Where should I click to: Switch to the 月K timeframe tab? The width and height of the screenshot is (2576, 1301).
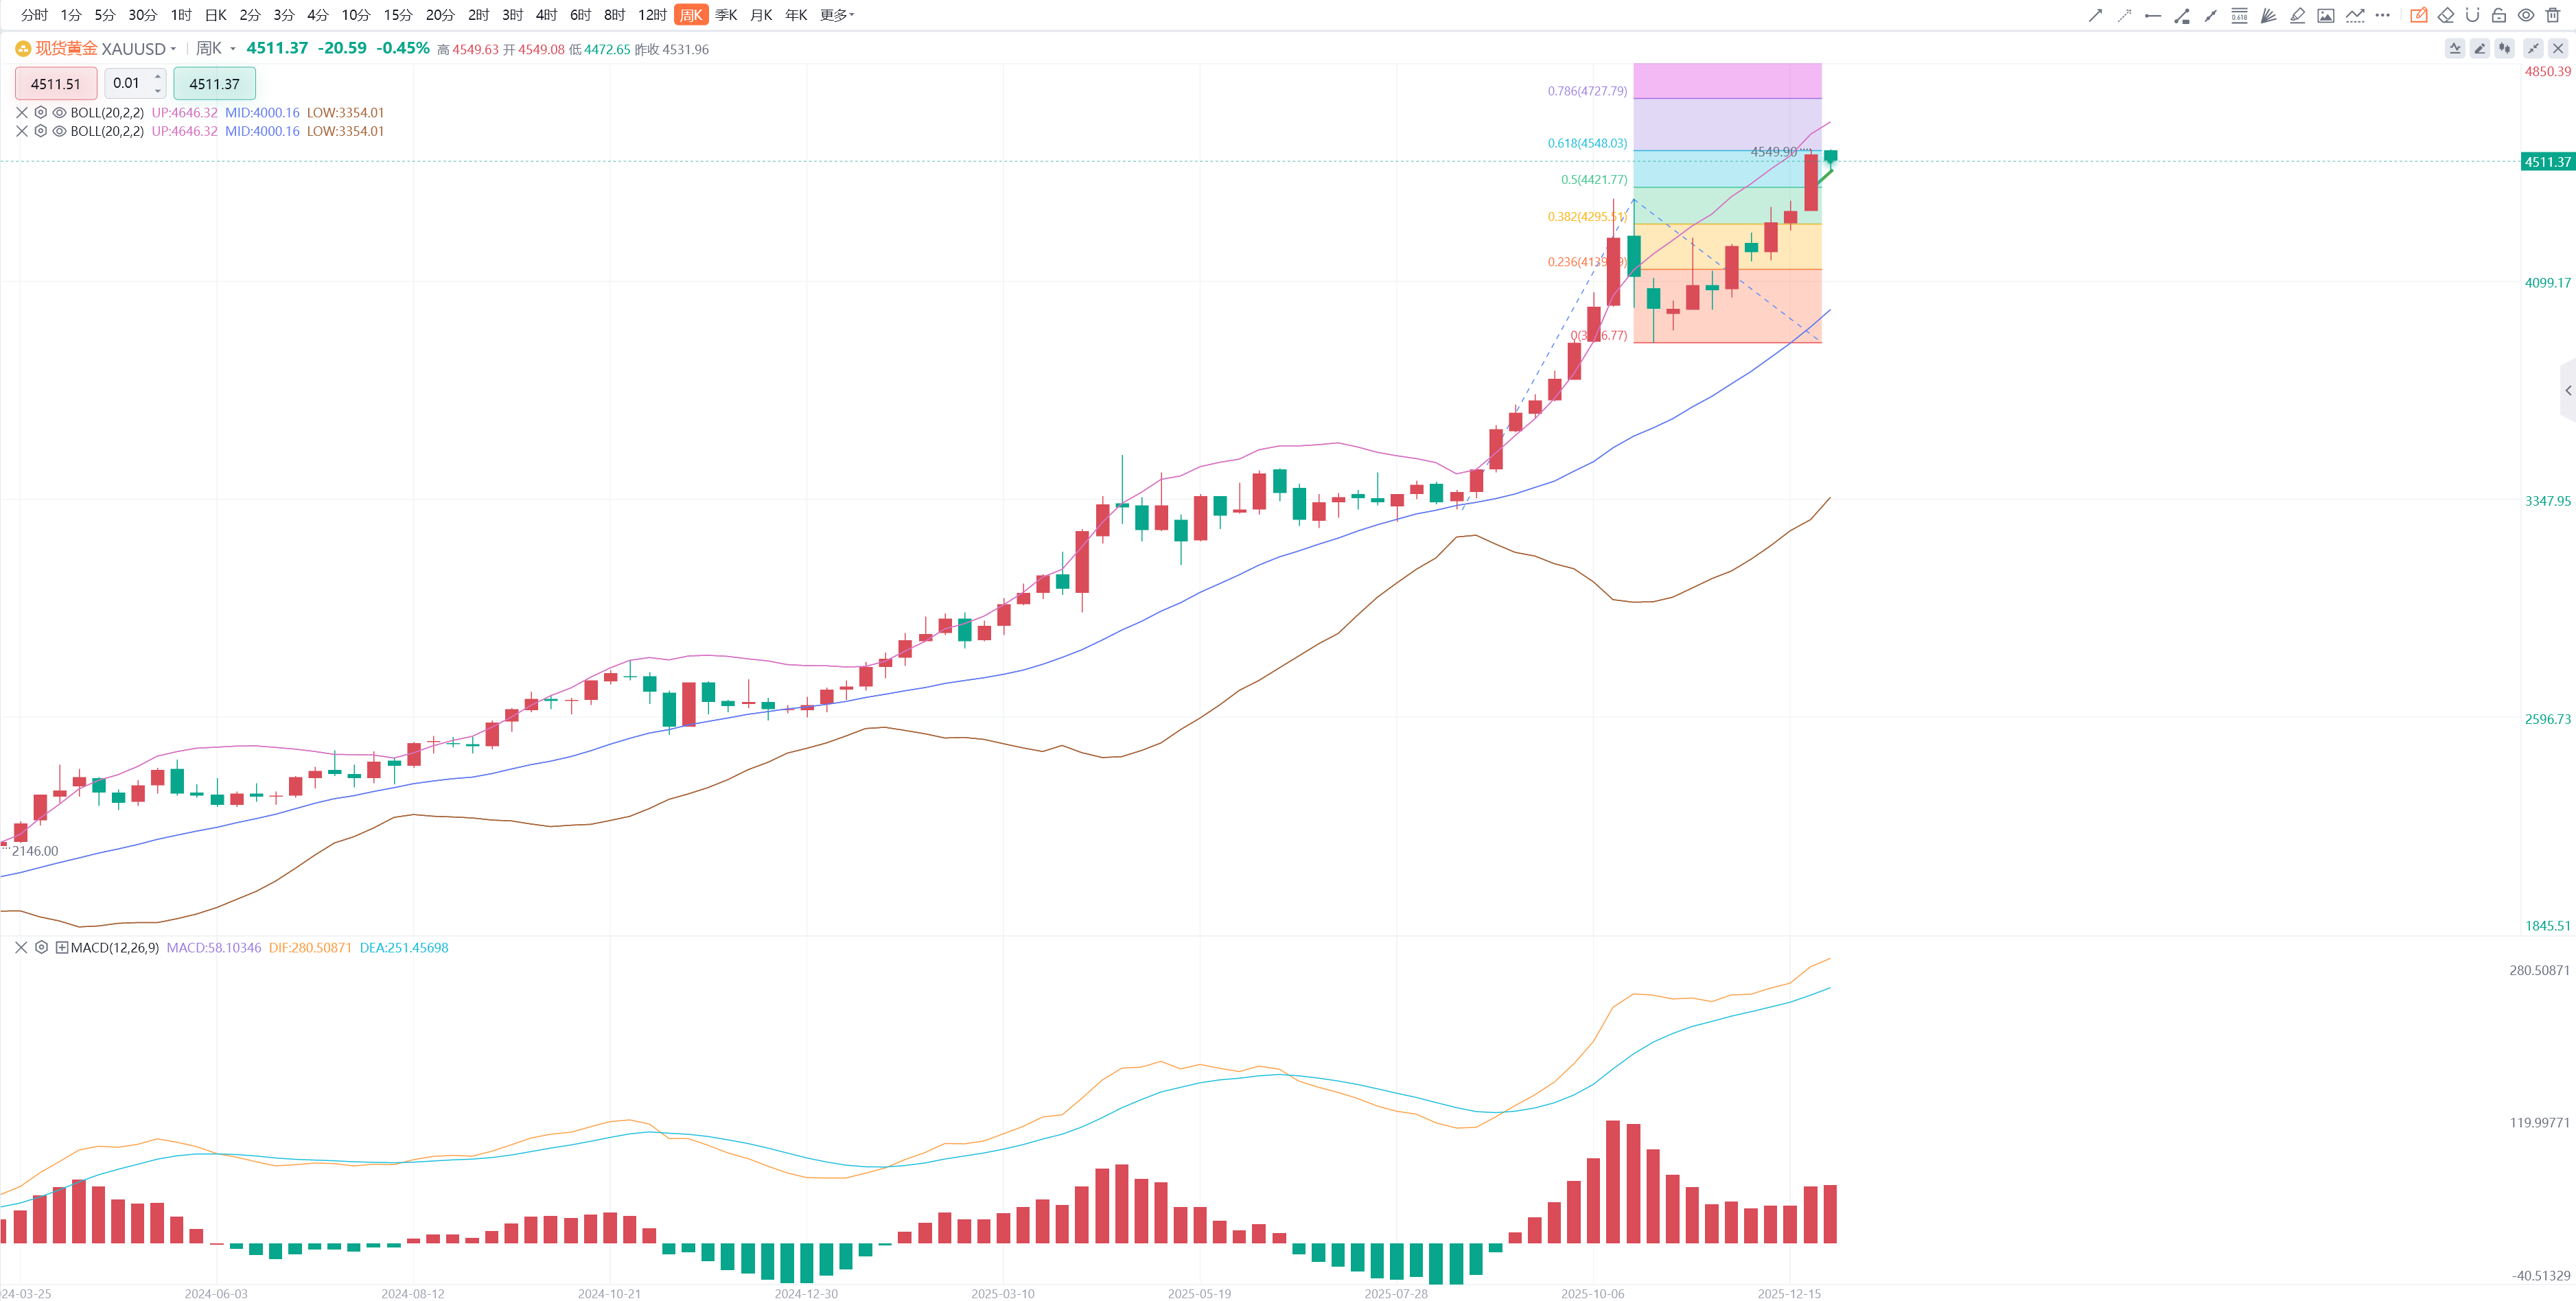tap(761, 15)
